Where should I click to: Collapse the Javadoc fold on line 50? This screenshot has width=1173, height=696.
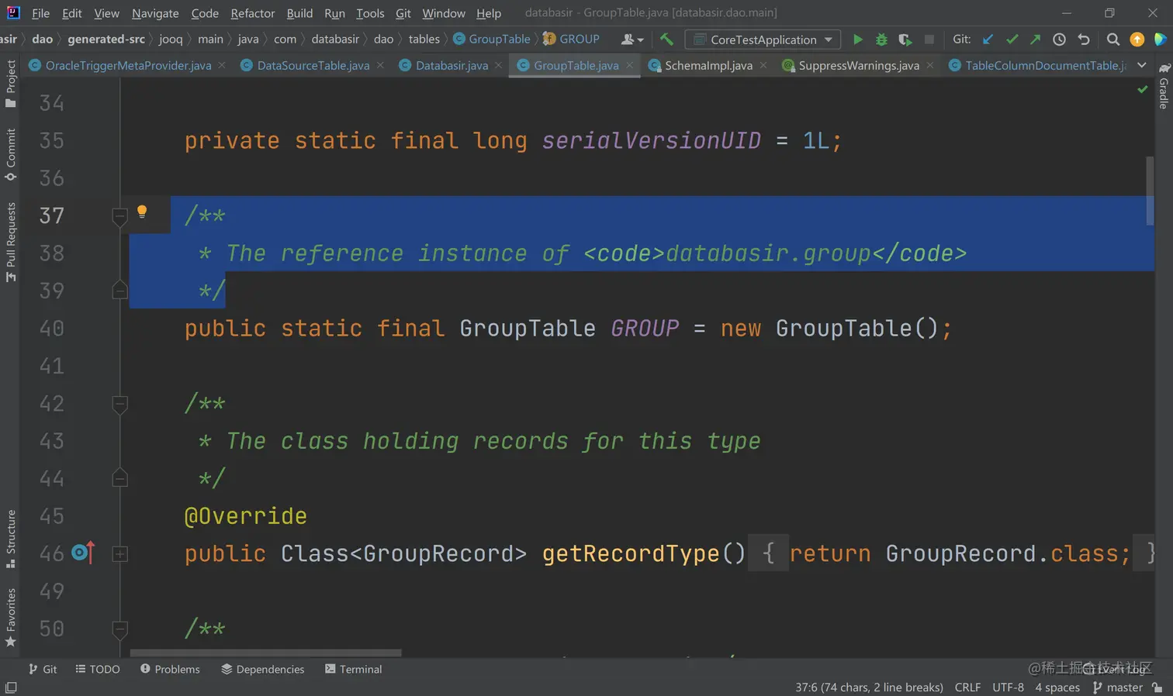click(119, 629)
